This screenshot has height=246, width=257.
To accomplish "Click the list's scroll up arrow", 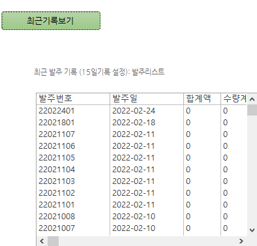I will point(252,99).
